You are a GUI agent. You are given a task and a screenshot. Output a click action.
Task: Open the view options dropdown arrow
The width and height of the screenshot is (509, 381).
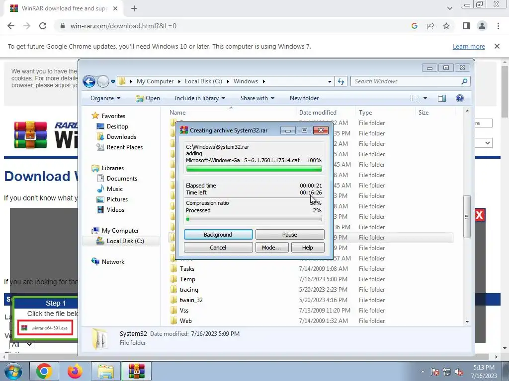click(425, 98)
